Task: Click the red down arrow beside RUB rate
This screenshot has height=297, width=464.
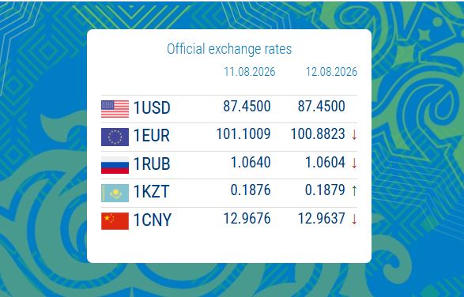Action: [x=354, y=163]
